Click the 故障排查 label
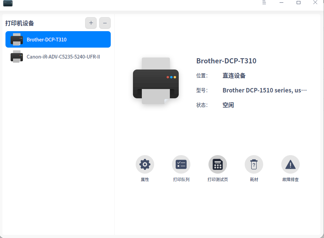The height and width of the screenshot is (238, 324). coord(290,179)
